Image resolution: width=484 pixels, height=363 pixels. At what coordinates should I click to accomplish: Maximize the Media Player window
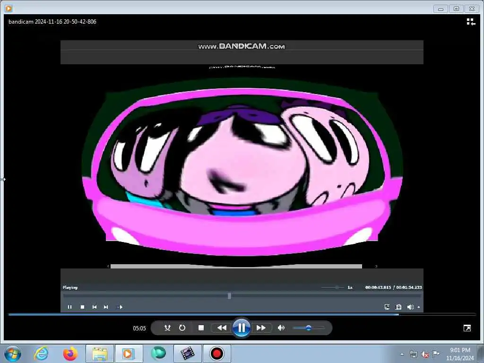coord(456,9)
